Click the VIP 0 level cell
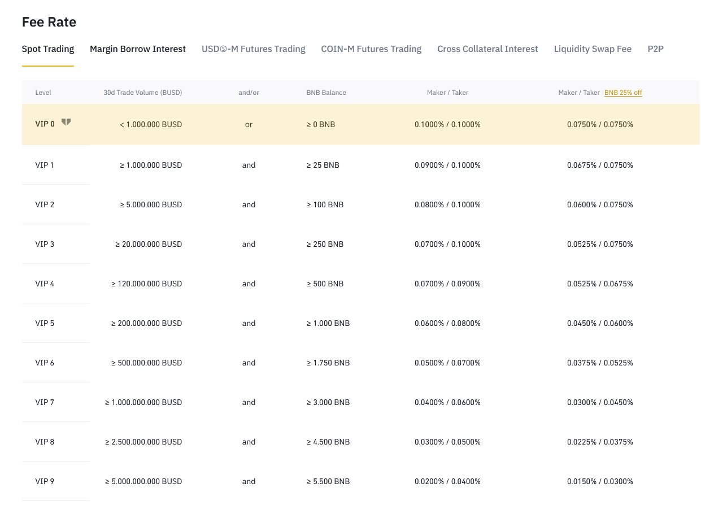Viewport: 701px width, 514px height. click(45, 124)
